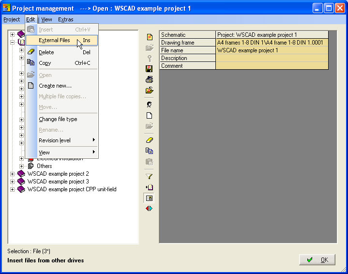Screen dimensions: 348x274
Task: Click the new project icon with red P
Action: tap(150, 37)
